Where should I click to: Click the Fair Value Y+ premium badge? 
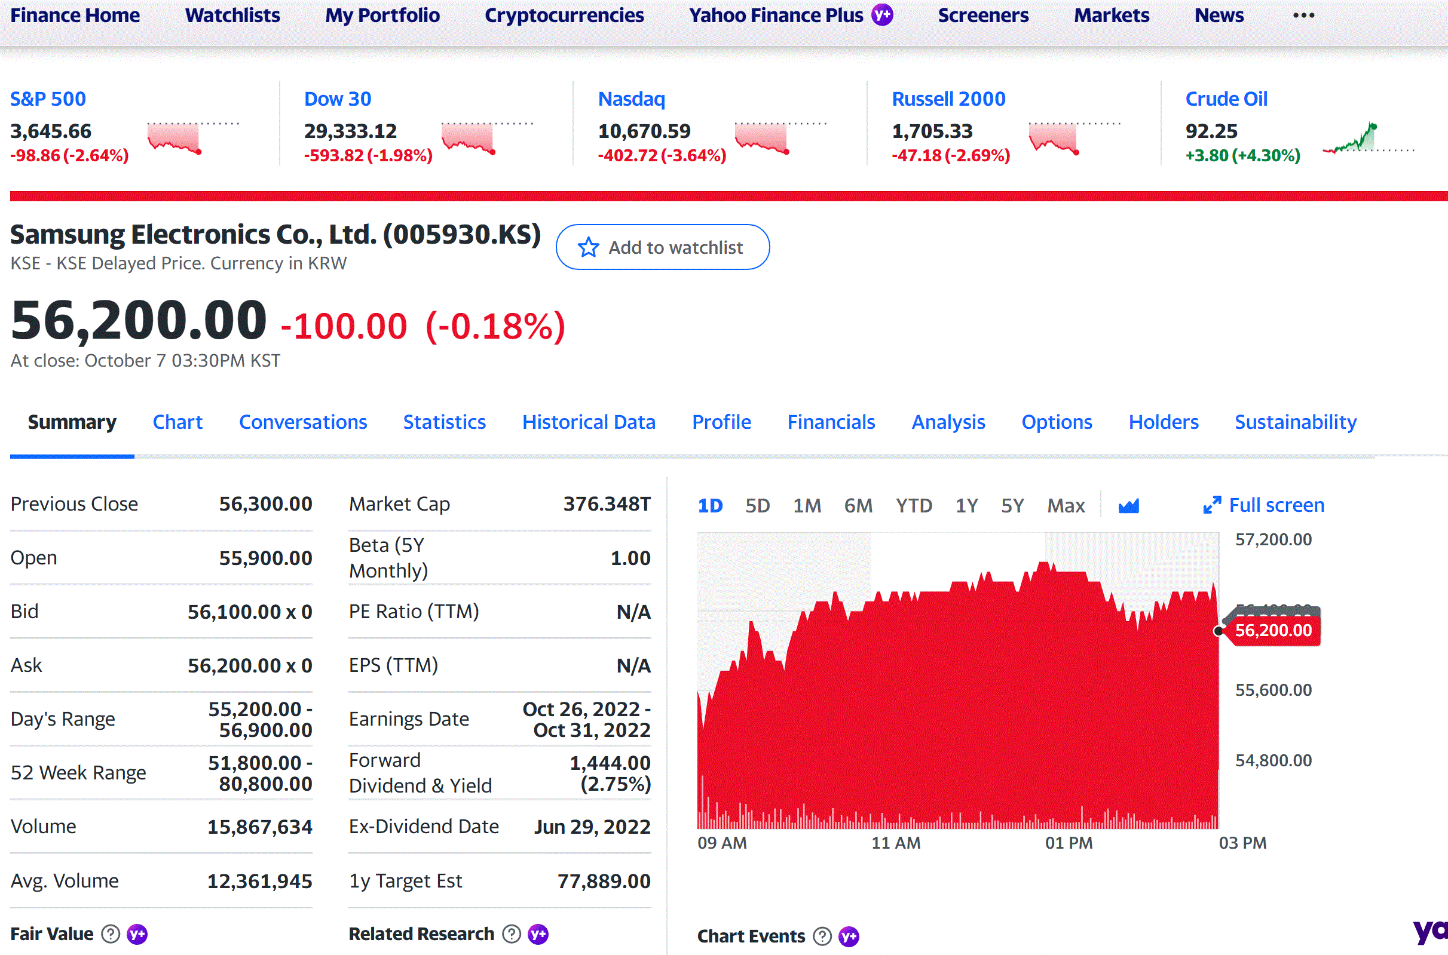pyautogui.click(x=137, y=933)
